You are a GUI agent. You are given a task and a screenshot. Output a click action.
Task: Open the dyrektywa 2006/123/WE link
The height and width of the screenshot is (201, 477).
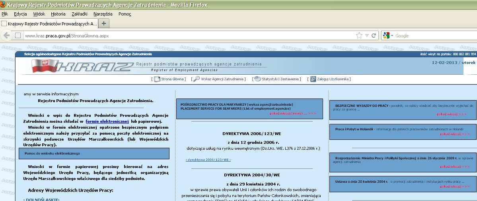pos(208,160)
